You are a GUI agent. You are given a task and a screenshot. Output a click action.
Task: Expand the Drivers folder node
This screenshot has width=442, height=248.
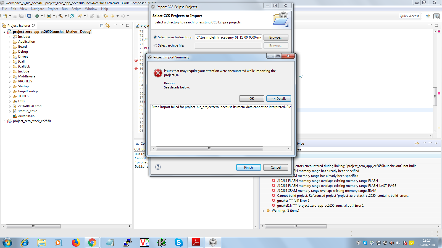point(10,57)
